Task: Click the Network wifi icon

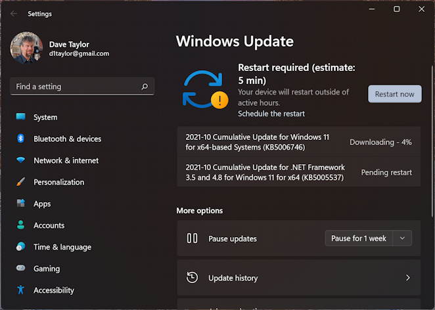Action: [x=21, y=160]
